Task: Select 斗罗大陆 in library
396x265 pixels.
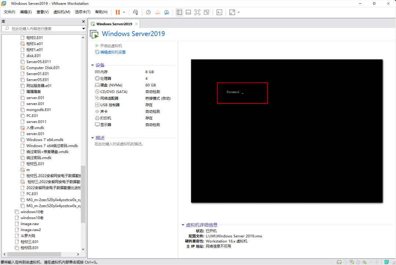Action: pyautogui.click(x=28, y=236)
